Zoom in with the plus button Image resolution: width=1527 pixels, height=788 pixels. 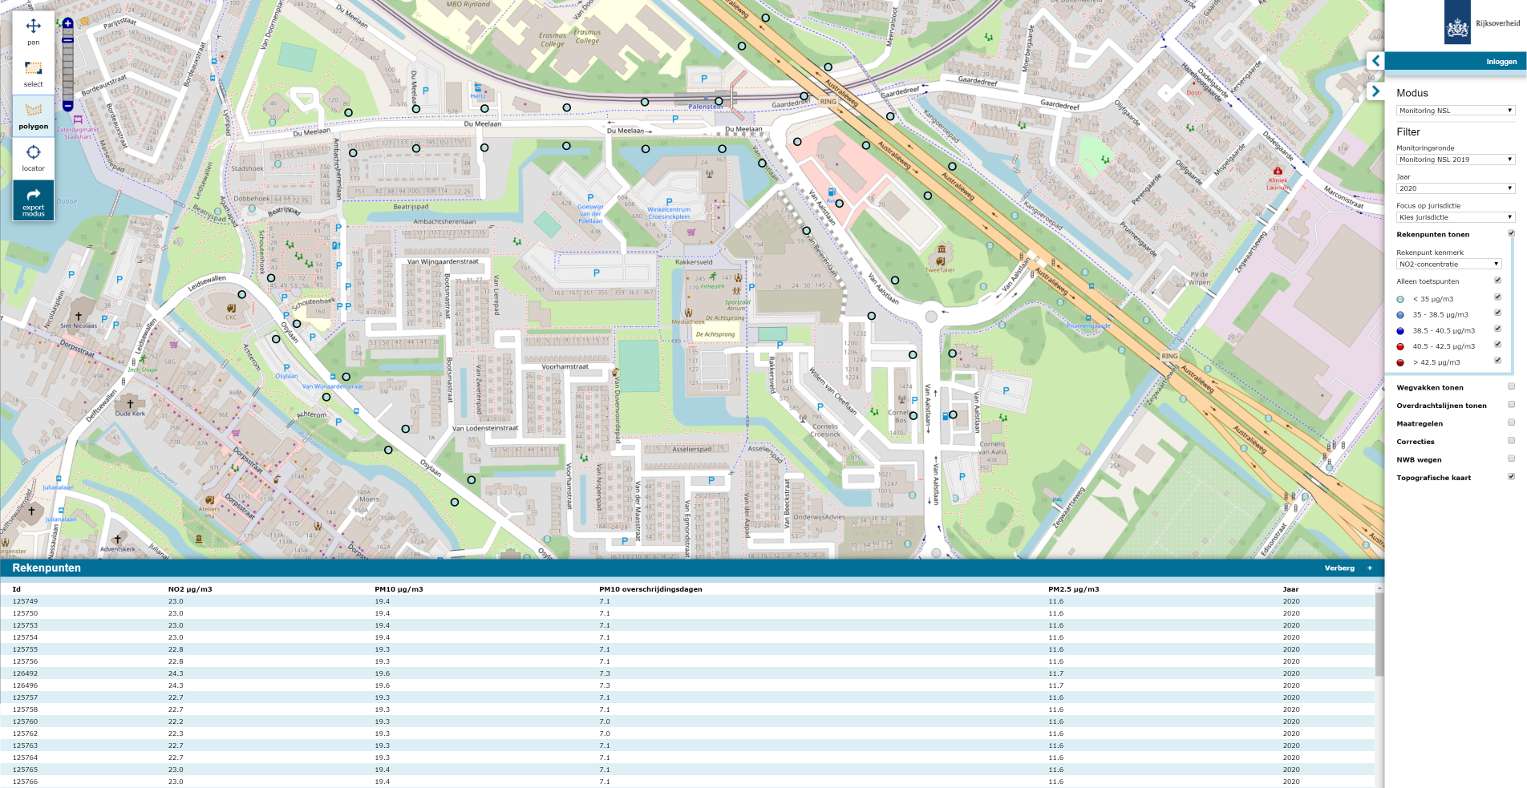pyautogui.click(x=68, y=24)
